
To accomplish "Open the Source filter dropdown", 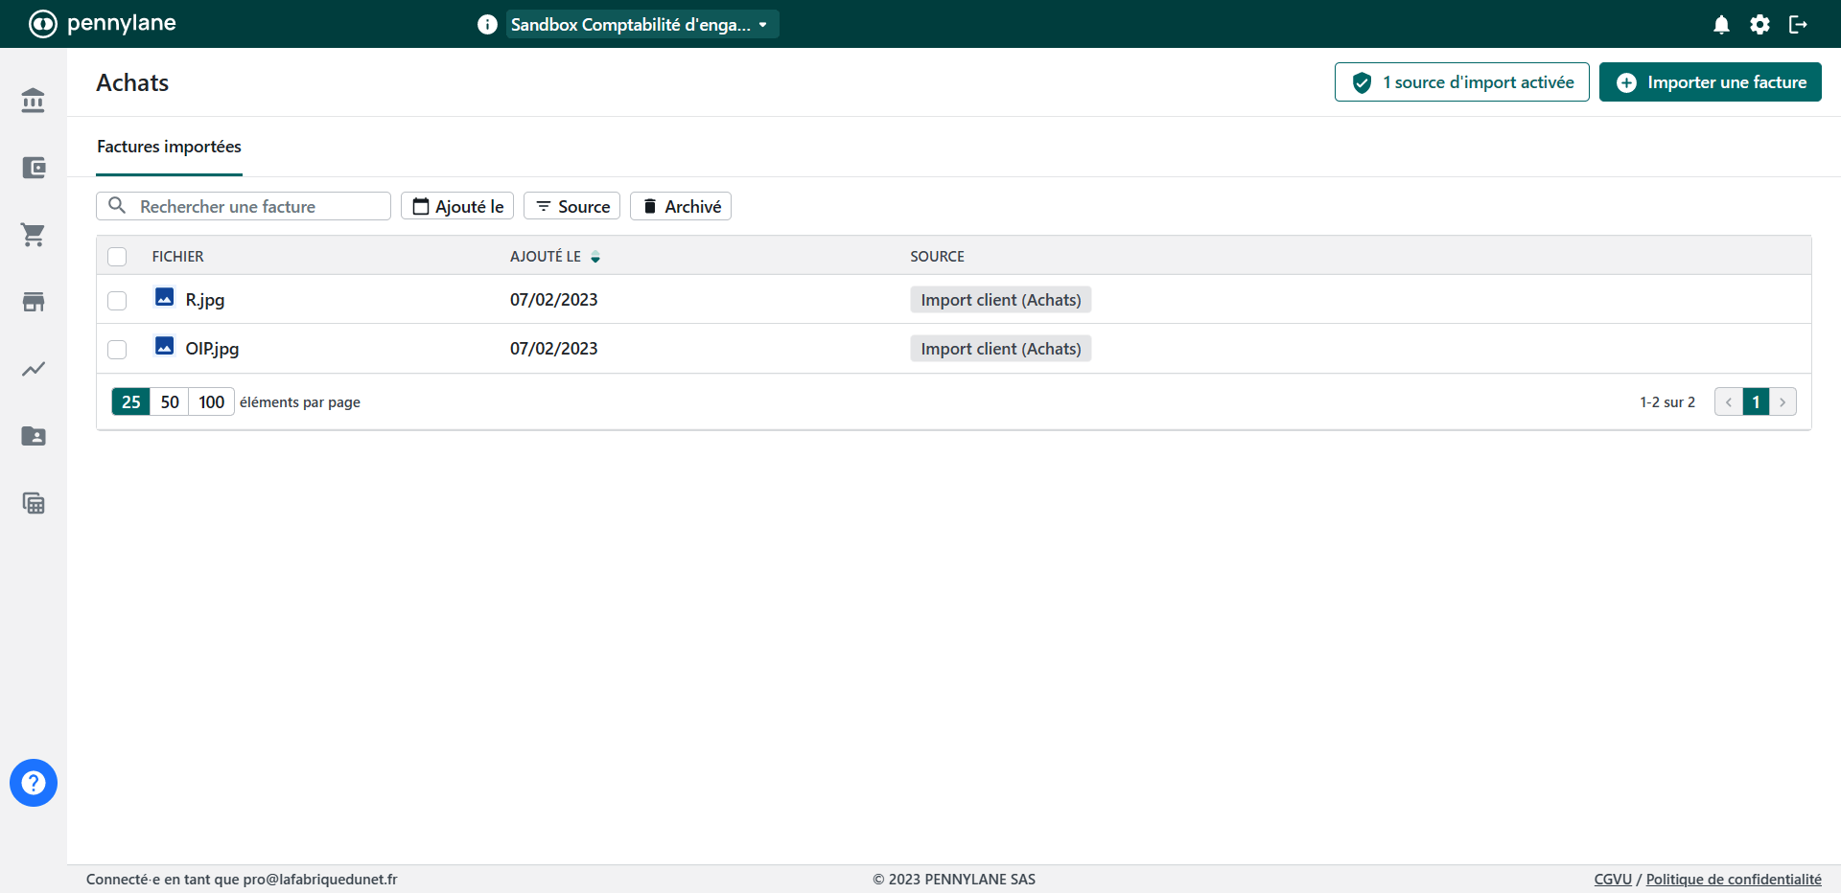I will (x=572, y=207).
